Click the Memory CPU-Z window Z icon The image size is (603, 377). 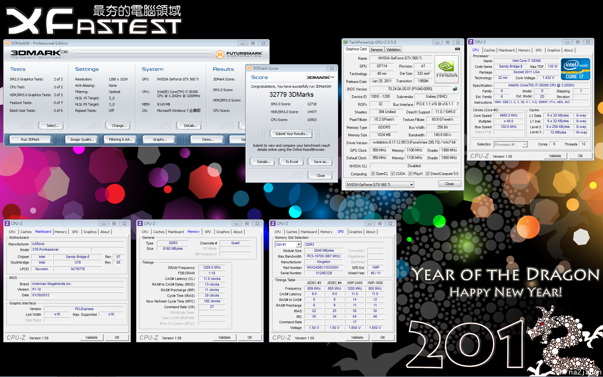(x=140, y=223)
